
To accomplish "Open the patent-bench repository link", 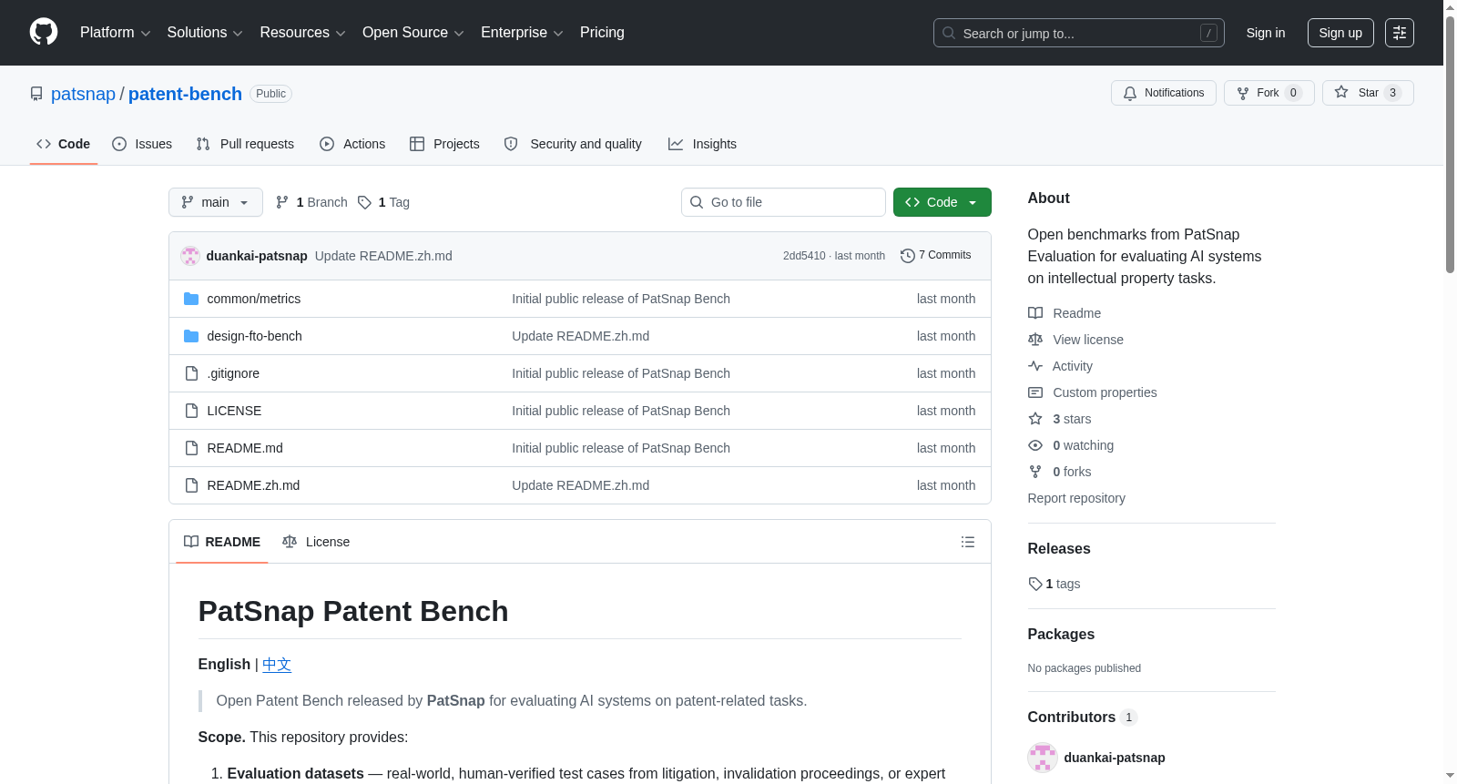I will [185, 94].
